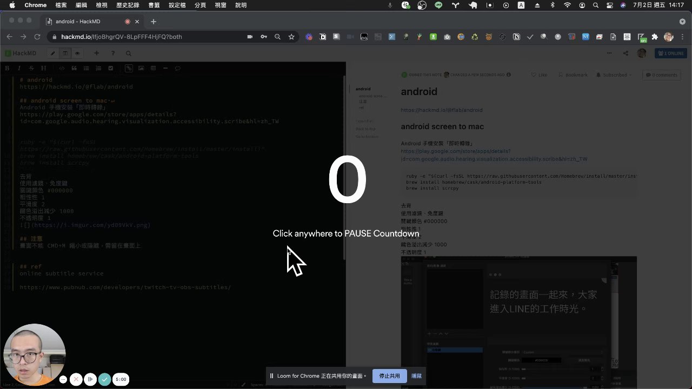This screenshot has width=692, height=389.
Task: Click the Like heart button
Action: tap(539, 75)
